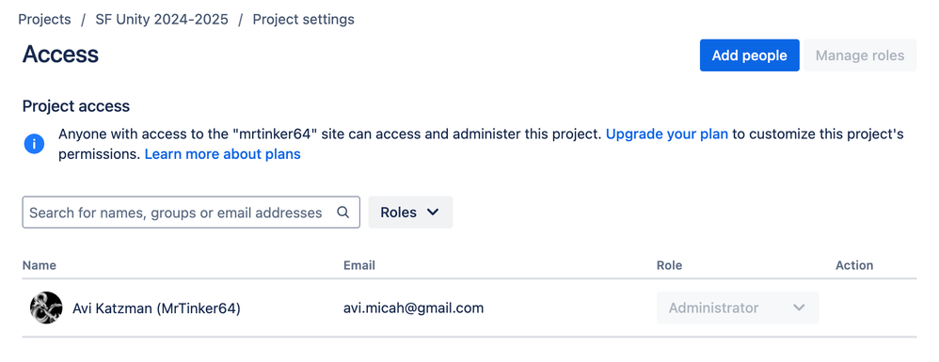Select the Name column header
The width and height of the screenshot is (939, 362).
pos(40,265)
